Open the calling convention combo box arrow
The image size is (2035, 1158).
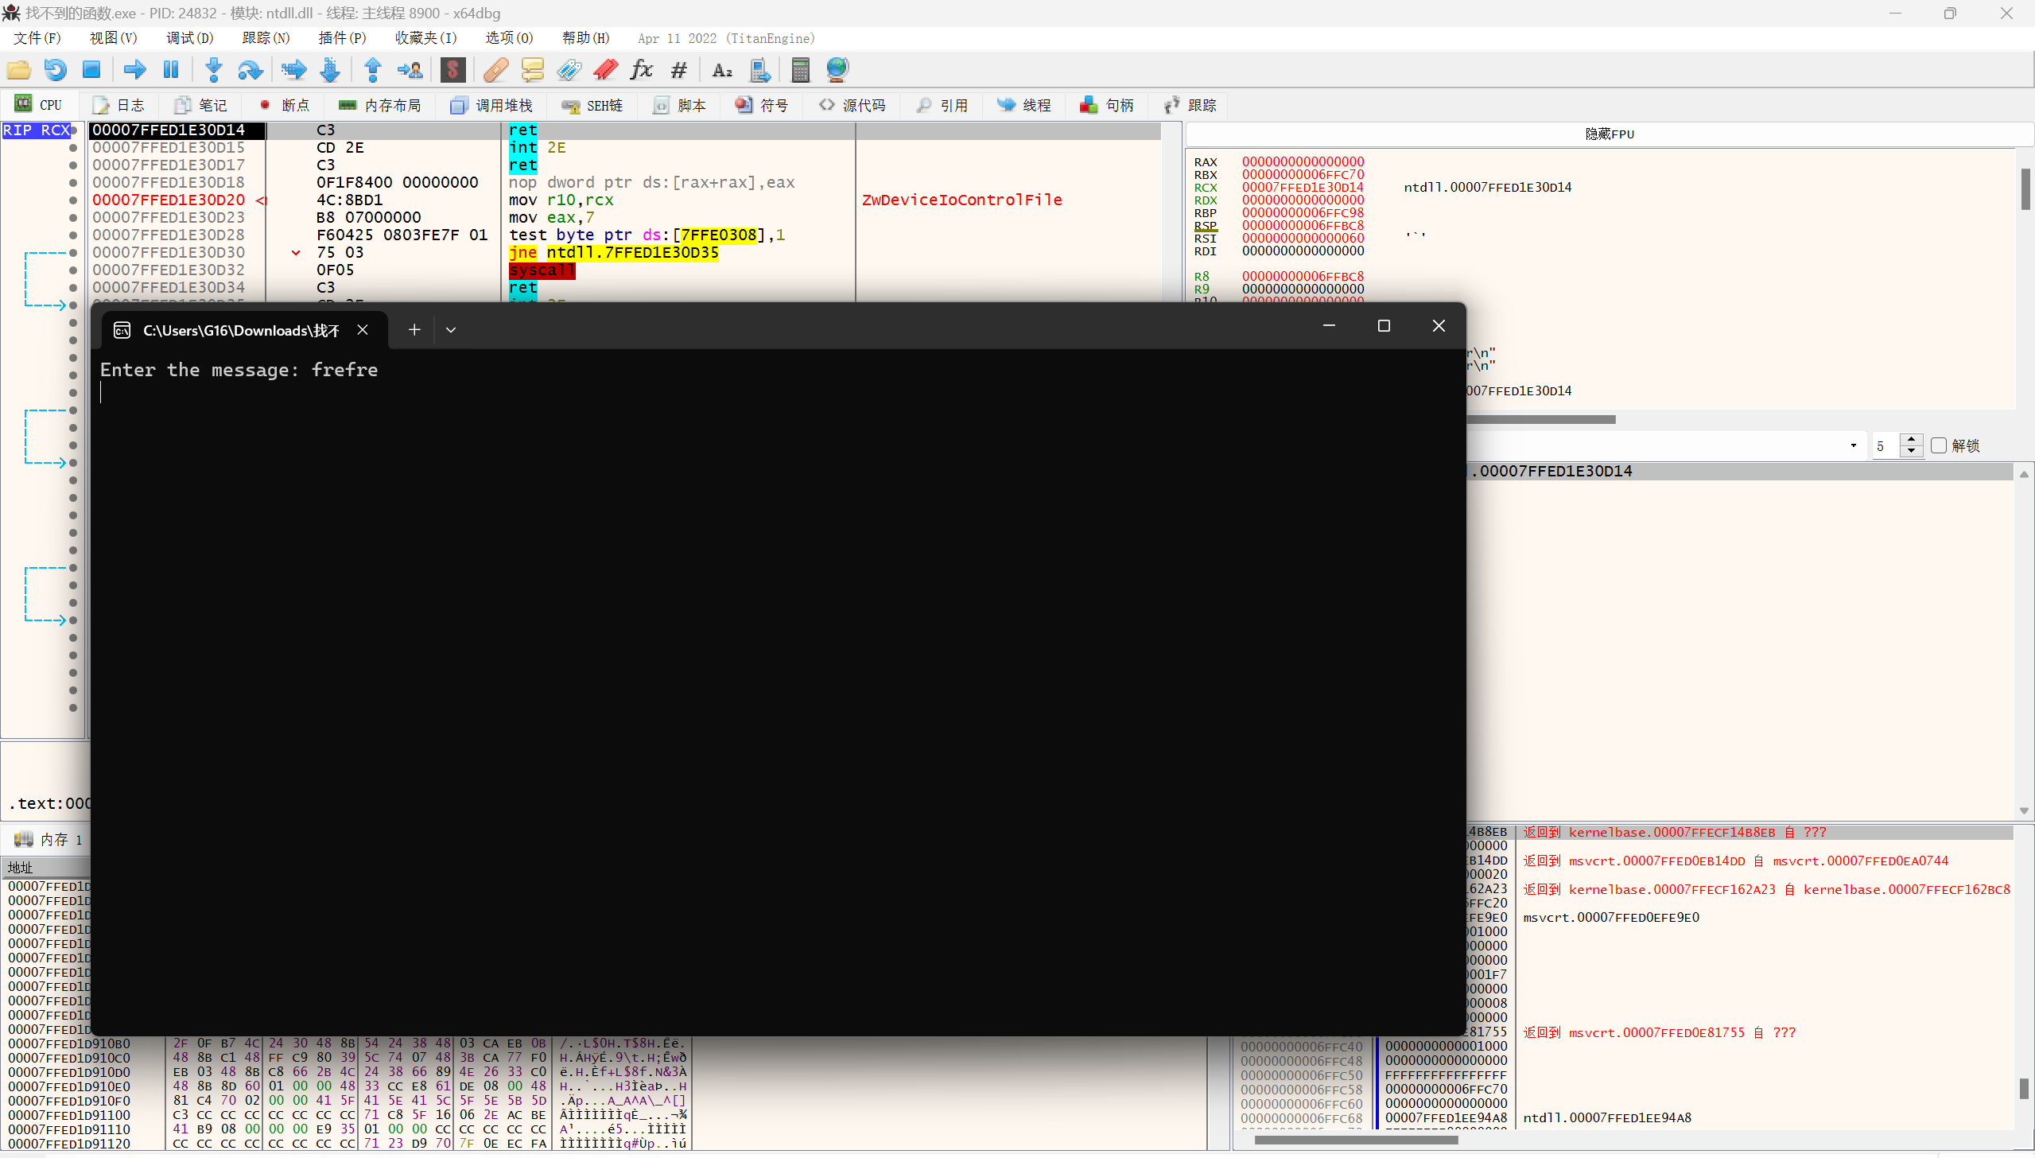(1853, 445)
